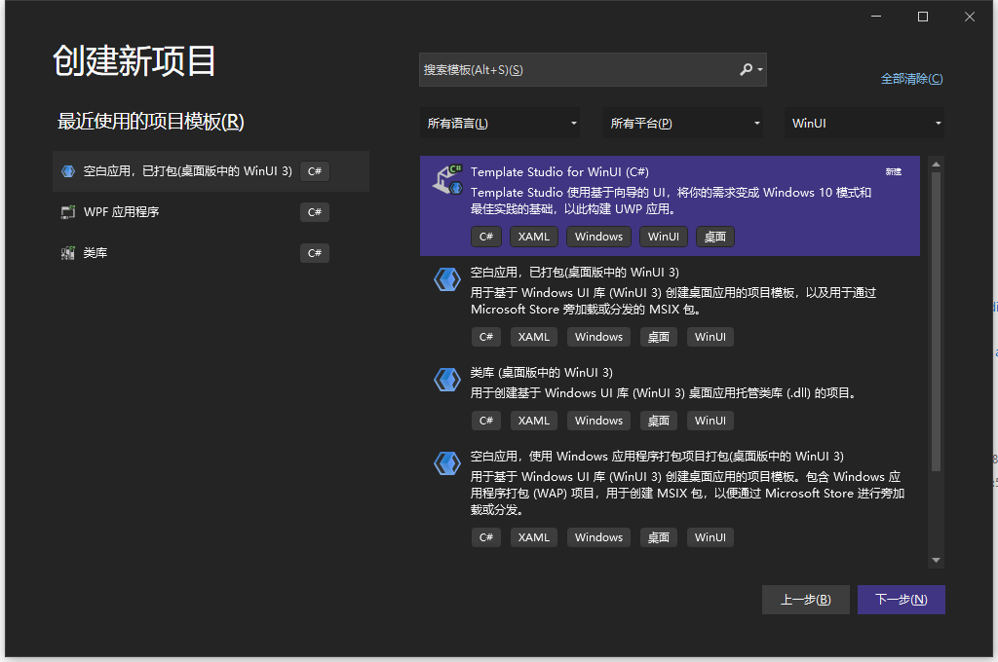Click the XAML tag on Template Studio item

[x=533, y=237]
